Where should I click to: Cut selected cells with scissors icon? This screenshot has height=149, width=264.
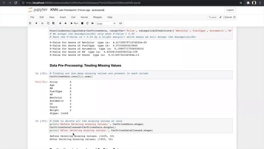point(42,24)
